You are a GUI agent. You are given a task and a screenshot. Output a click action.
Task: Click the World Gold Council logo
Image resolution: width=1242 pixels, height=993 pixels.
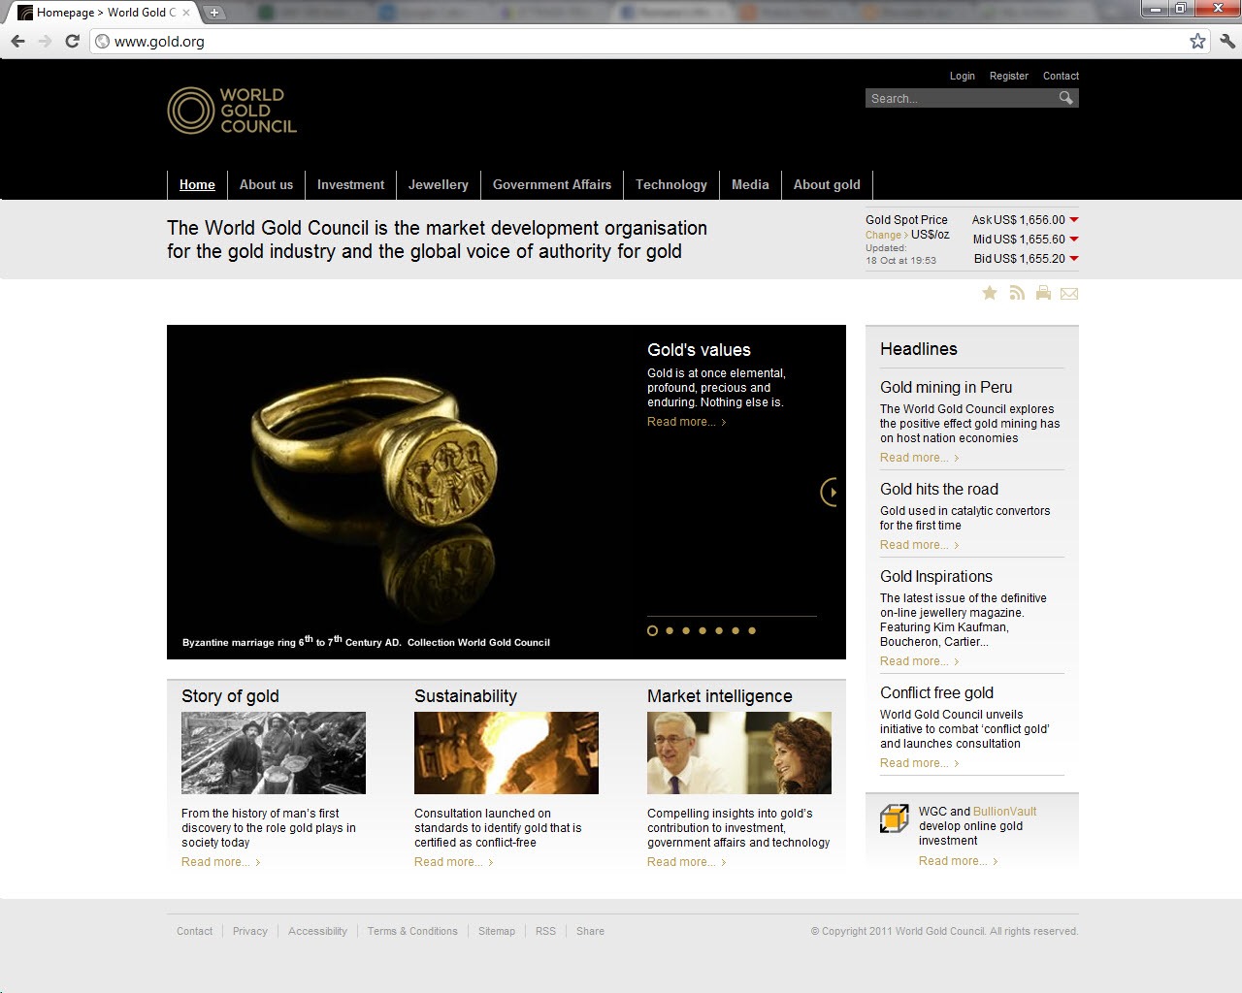click(x=232, y=111)
